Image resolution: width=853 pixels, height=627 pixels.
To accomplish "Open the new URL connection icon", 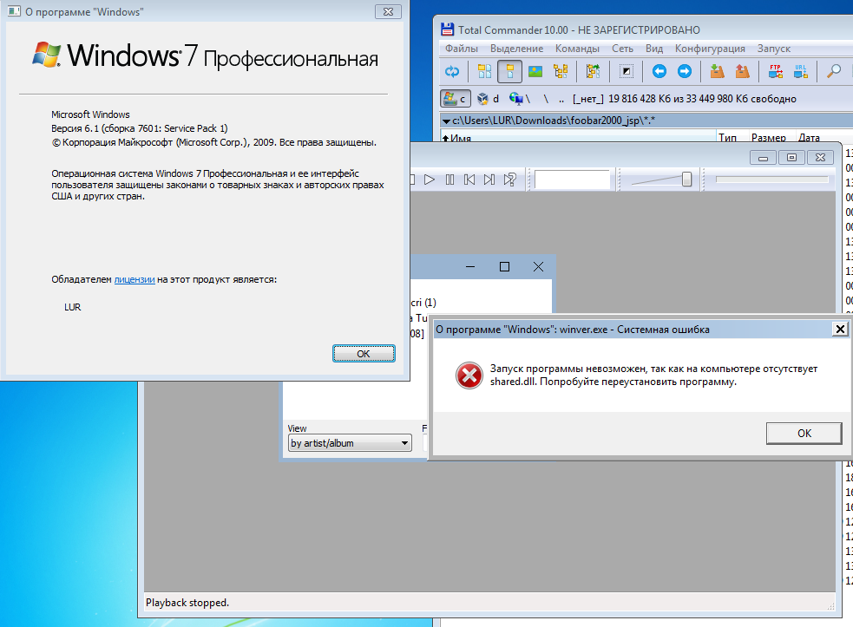I will 800,71.
